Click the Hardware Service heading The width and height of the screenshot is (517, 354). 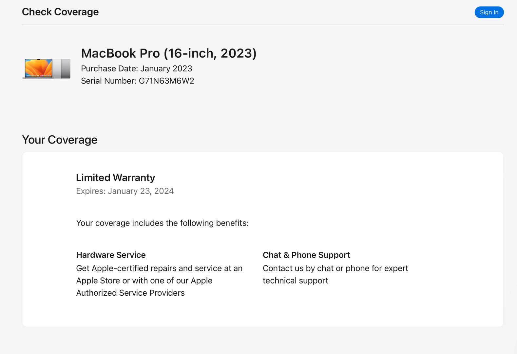click(111, 255)
